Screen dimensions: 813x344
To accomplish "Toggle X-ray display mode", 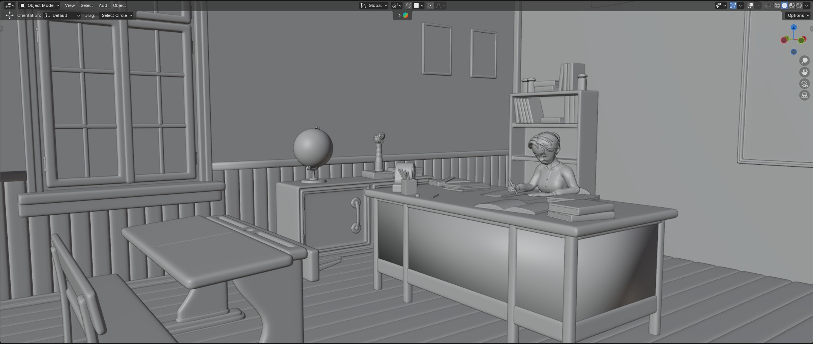I will click(x=767, y=5).
